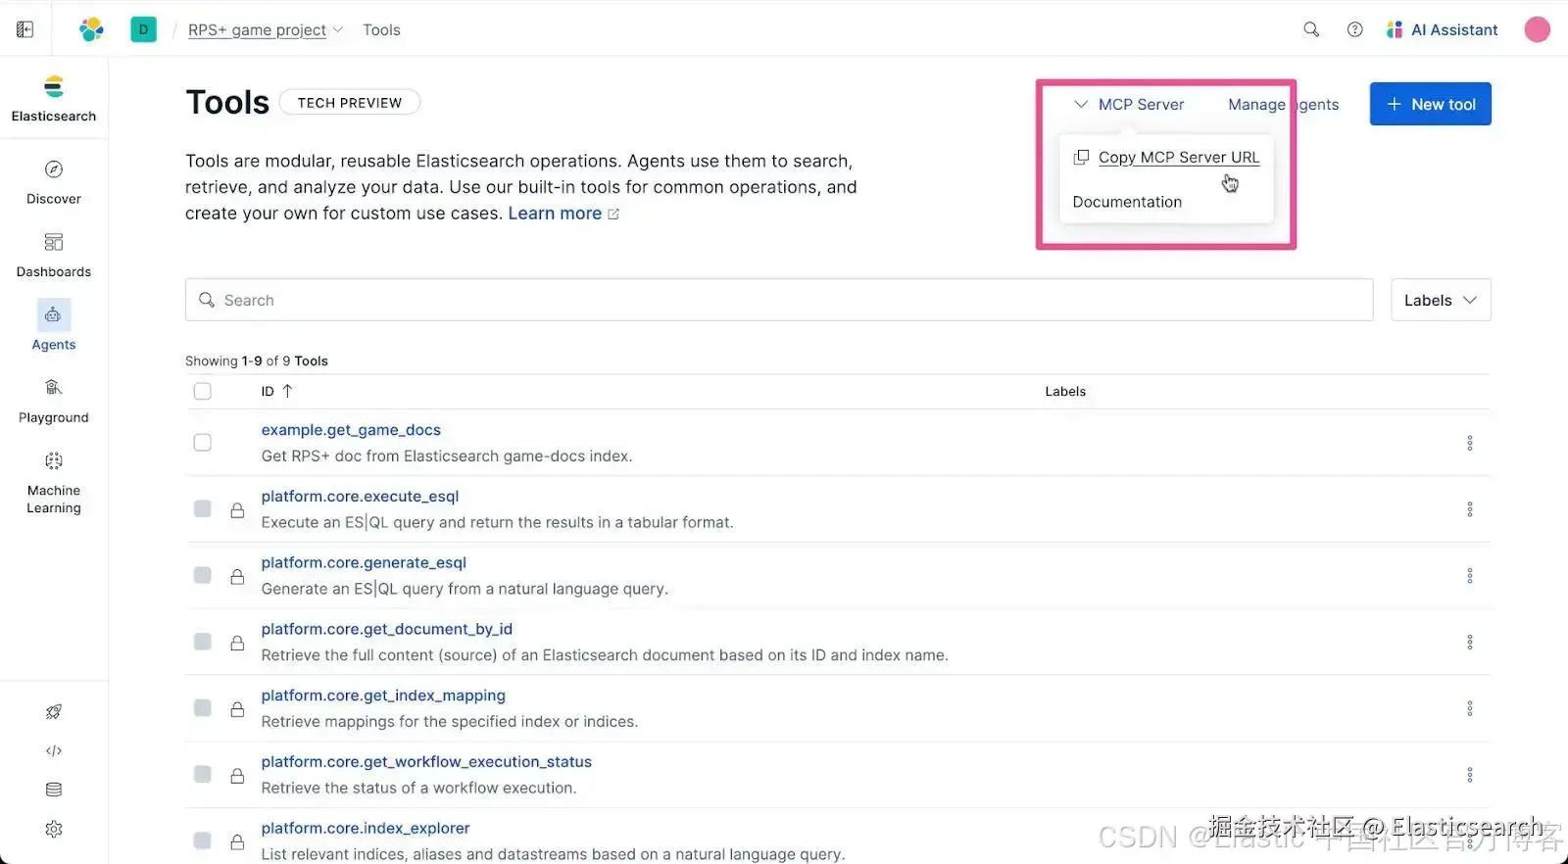Click the Elastic logo in header

click(x=91, y=29)
